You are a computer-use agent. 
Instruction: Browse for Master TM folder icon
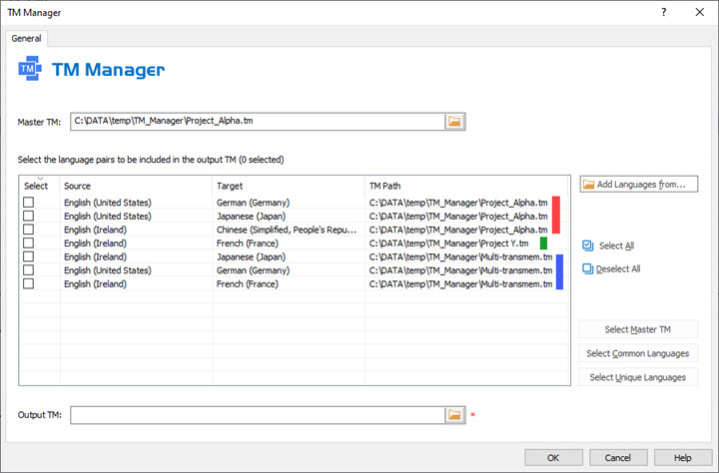click(454, 122)
